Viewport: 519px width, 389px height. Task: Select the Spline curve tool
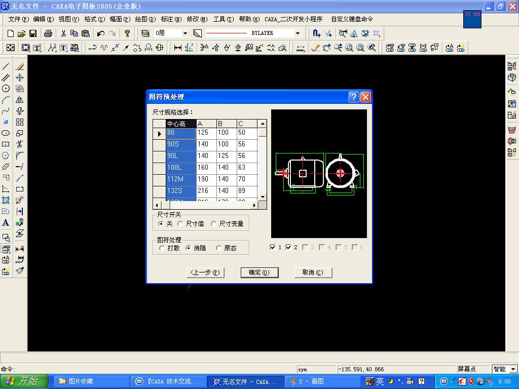tap(6, 111)
